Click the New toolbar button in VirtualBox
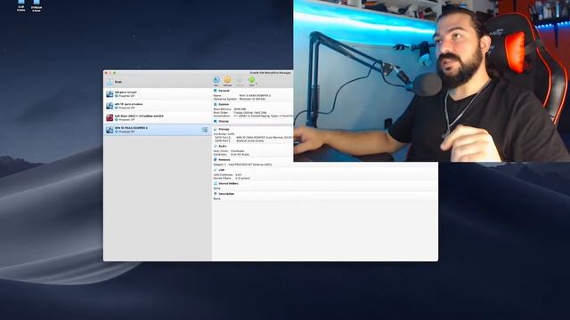The height and width of the screenshot is (320, 570). pos(216,81)
